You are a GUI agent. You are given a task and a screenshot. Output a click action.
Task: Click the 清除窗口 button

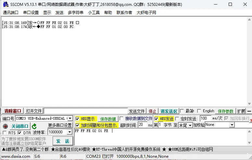[x=13, y=111]
